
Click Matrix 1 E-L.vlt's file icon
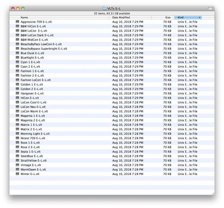[17, 125]
